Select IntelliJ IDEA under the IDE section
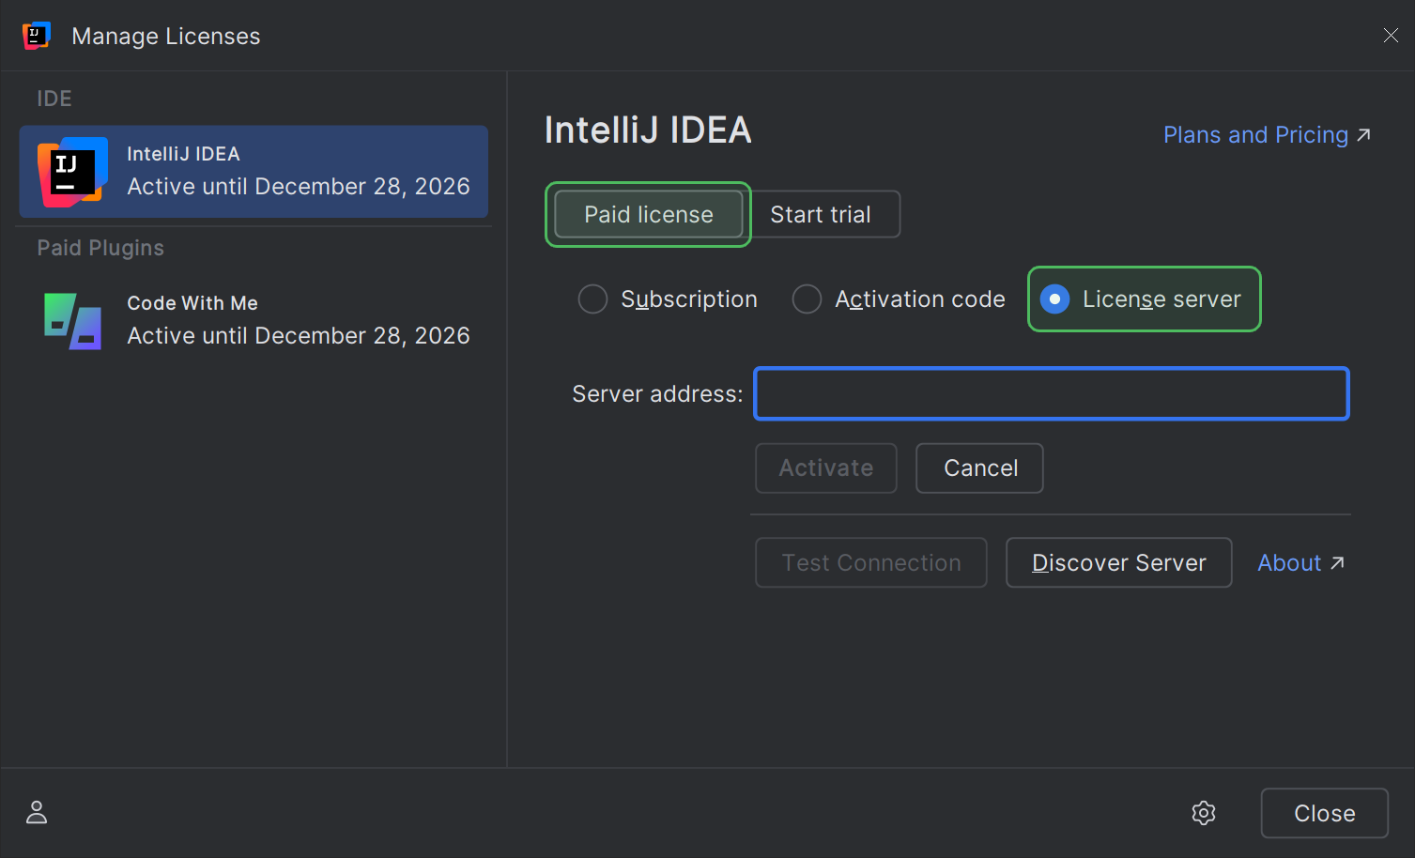 click(x=254, y=172)
